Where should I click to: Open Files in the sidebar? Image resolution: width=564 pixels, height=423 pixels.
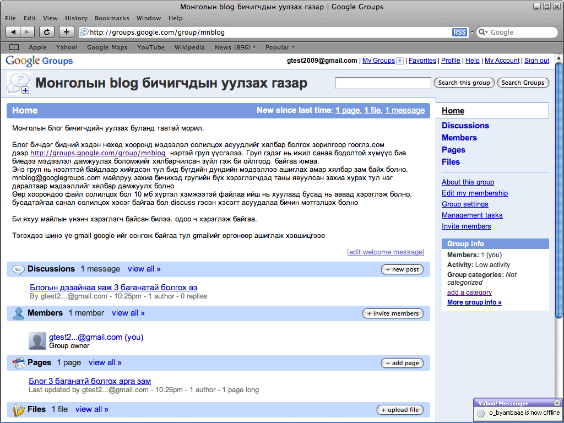click(451, 162)
